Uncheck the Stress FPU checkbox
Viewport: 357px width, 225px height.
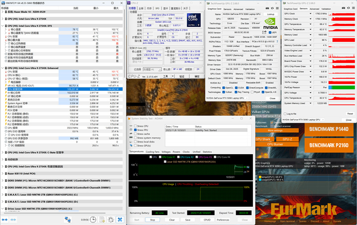[135, 130]
